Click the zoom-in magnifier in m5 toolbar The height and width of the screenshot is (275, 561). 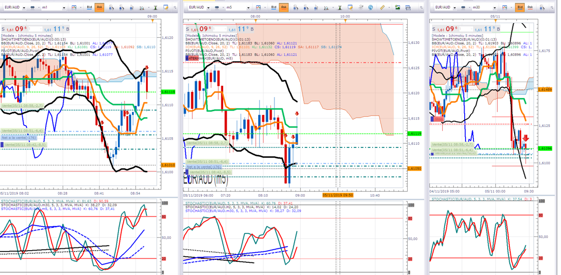click(x=295, y=7)
